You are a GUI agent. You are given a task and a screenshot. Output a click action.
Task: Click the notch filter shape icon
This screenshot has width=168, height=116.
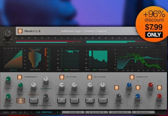(138, 82)
